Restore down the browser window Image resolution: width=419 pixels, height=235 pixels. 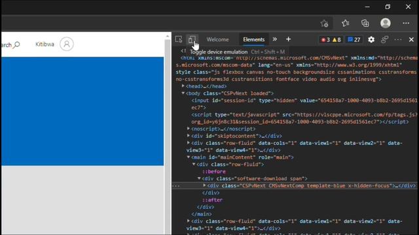pyautogui.click(x=388, y=7)
